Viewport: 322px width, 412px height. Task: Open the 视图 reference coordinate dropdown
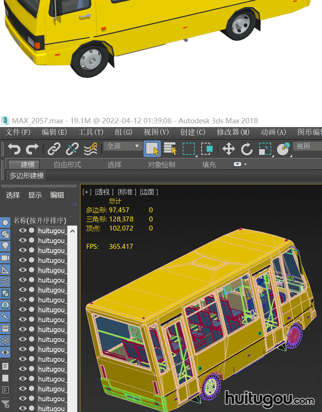pos(307,146)
